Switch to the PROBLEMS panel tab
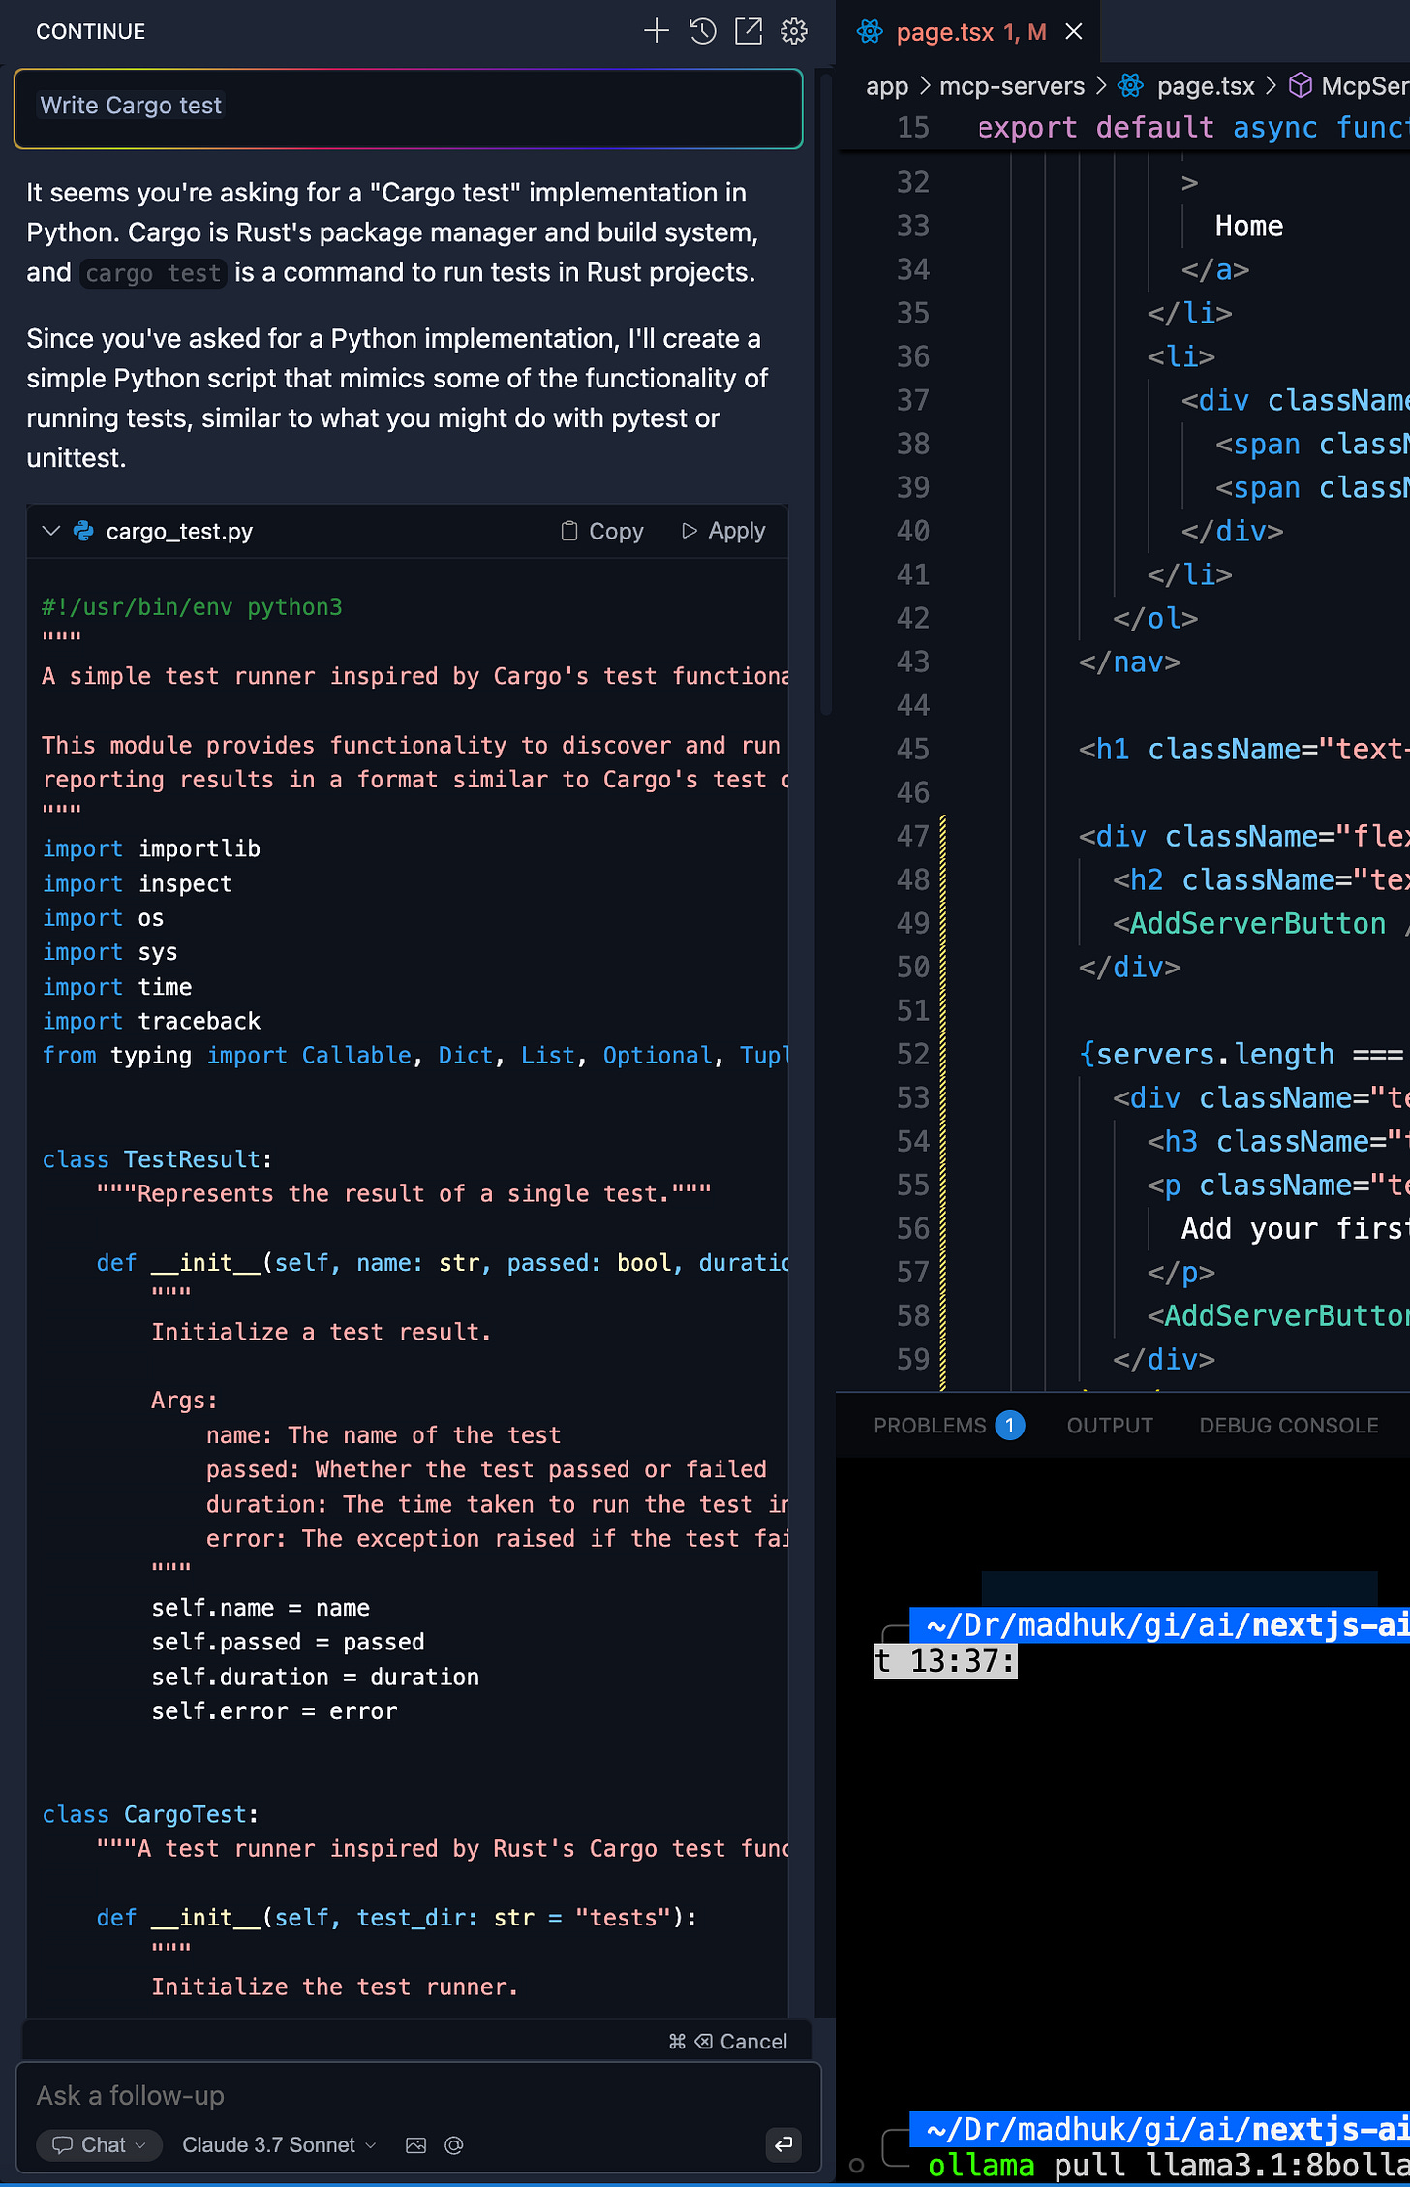Viewport: 1410px width, 2187px height. pyautogui.click(x=948, y=1425)
